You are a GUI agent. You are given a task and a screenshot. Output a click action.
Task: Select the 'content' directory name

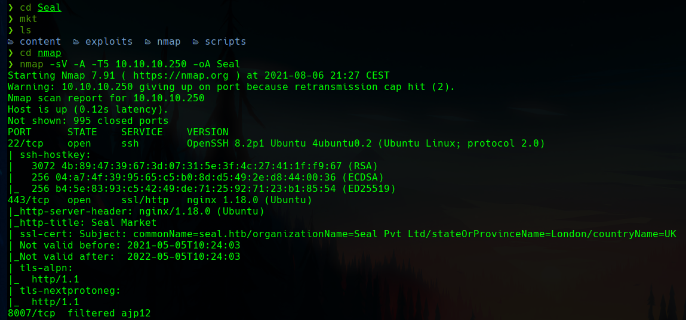click(40, 42)
